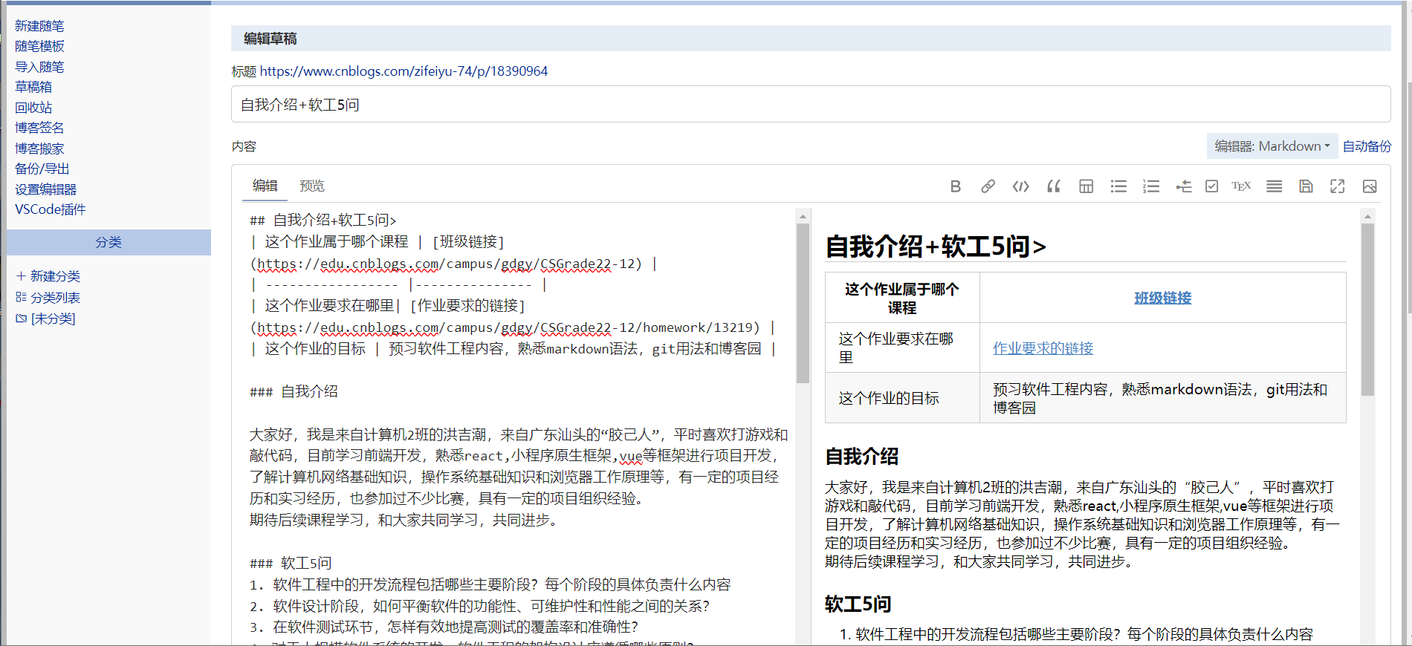Click '### 自我介绍' line in editor
This screenshot has height=646, width=1412.
click(x=294, y=391)
